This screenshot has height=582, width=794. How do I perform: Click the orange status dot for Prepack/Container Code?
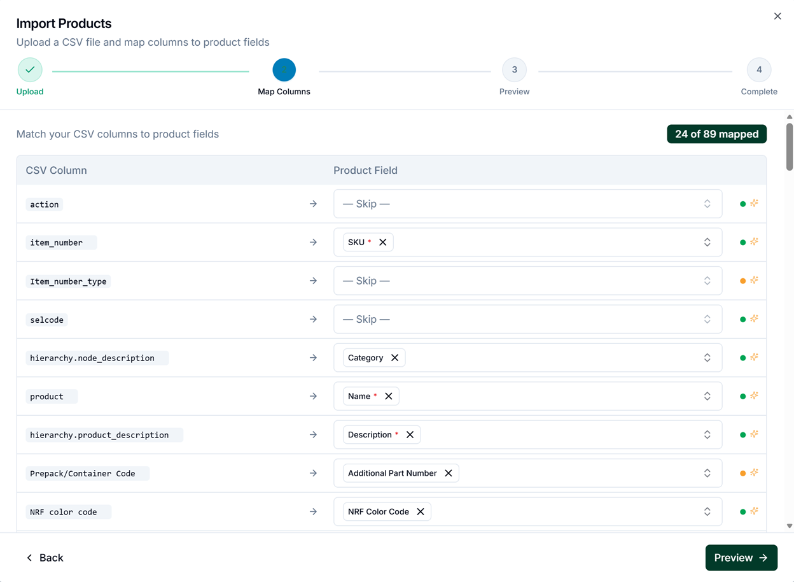[x=742, y=473]
